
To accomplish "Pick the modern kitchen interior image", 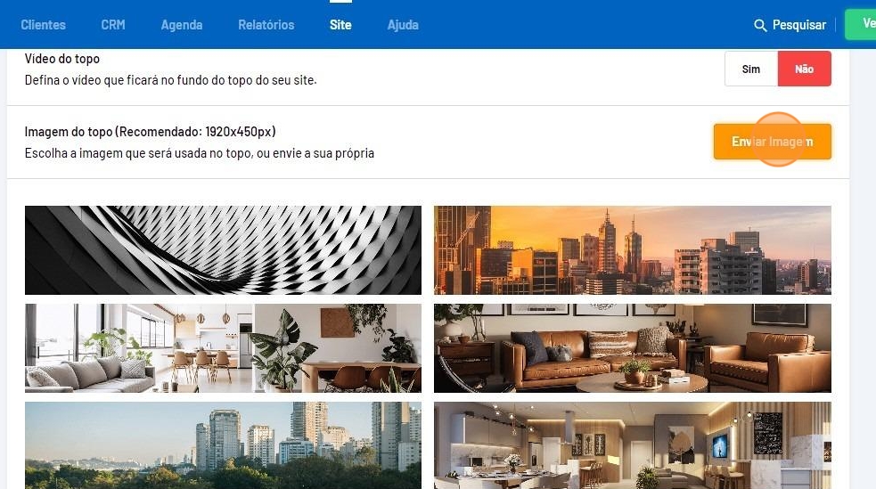I will (x=633, y=445).
